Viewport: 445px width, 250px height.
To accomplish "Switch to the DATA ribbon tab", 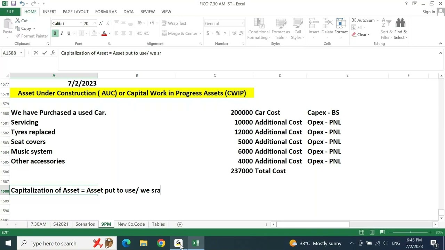I will (128, 11).
